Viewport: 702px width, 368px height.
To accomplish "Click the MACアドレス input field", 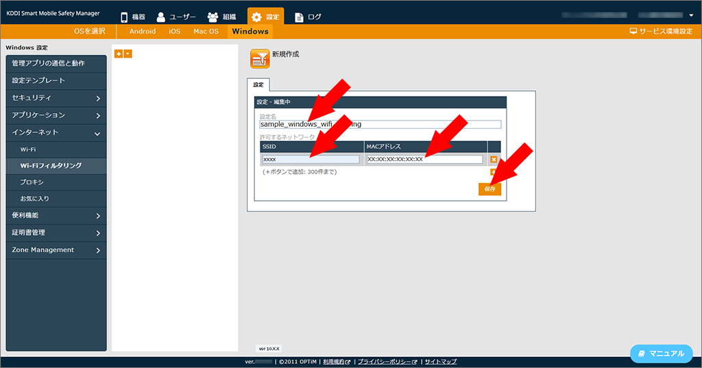I will click(x=424, y=160).
